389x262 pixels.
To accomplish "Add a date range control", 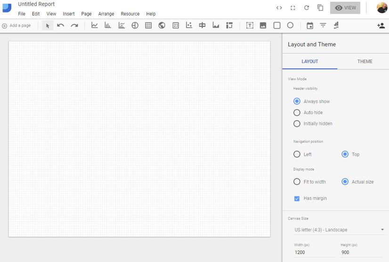I will tap(310, 25).
